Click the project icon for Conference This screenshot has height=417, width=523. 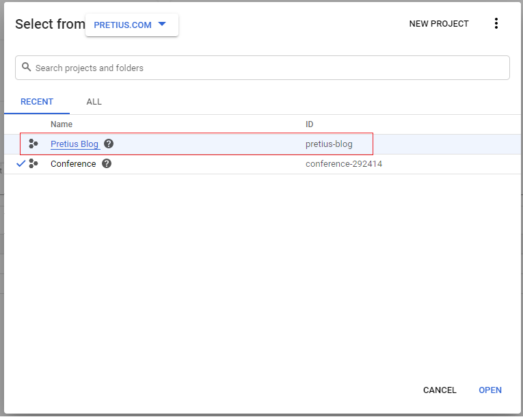33,164
